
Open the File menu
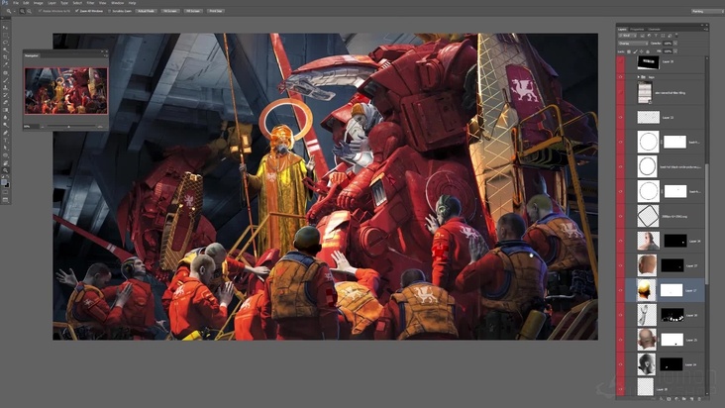pos(15,3)
